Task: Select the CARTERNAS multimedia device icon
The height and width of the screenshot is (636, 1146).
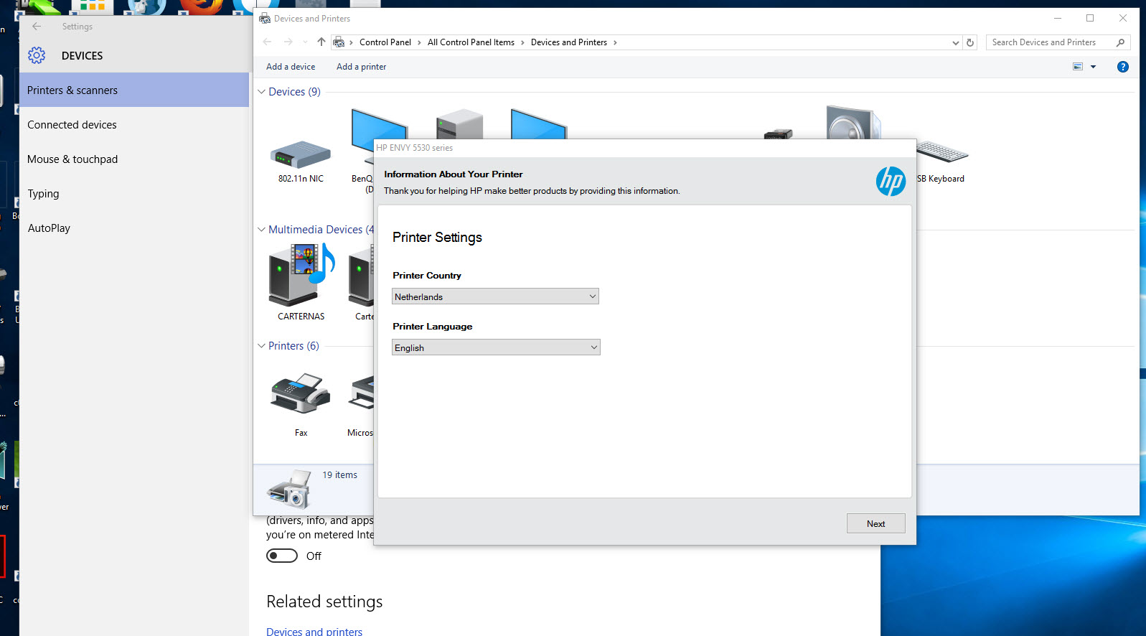Action: point(301,275)
